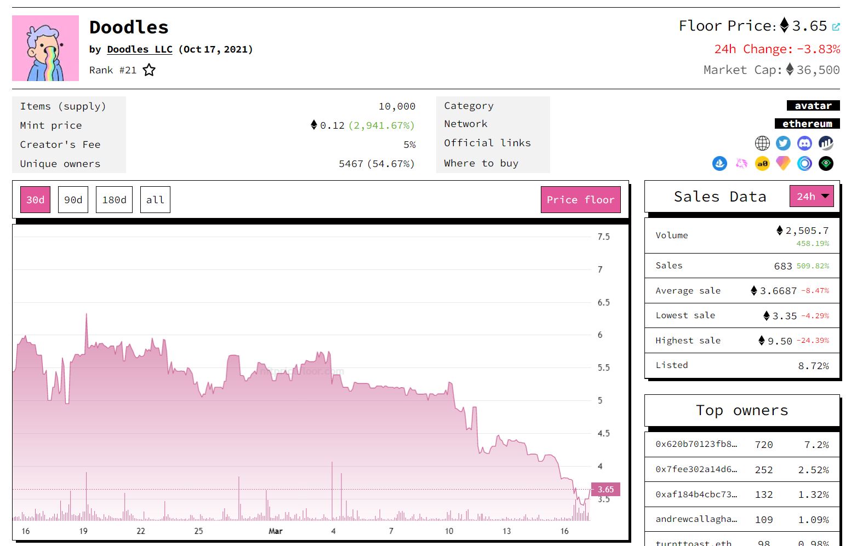Open the official website globe icon

click(762, 143)
